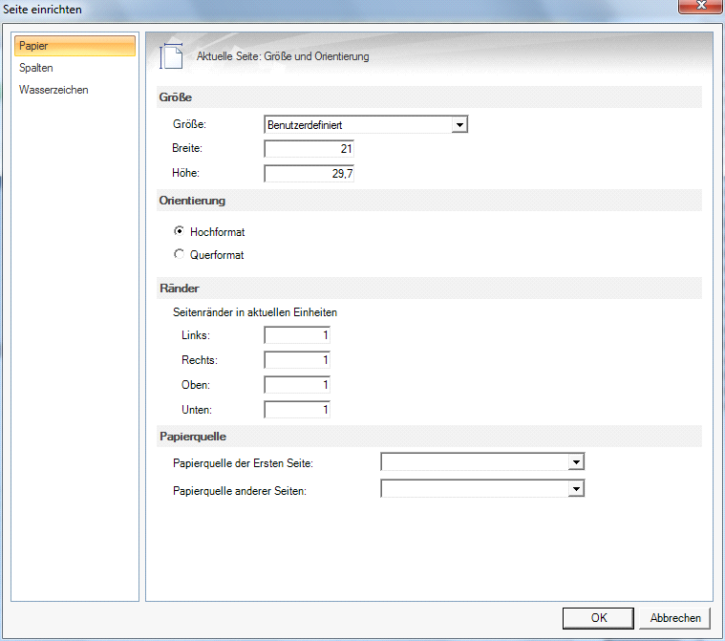Focus the Links margin field
The width and height of the screenshot is (725, 641).
point(297,335)
